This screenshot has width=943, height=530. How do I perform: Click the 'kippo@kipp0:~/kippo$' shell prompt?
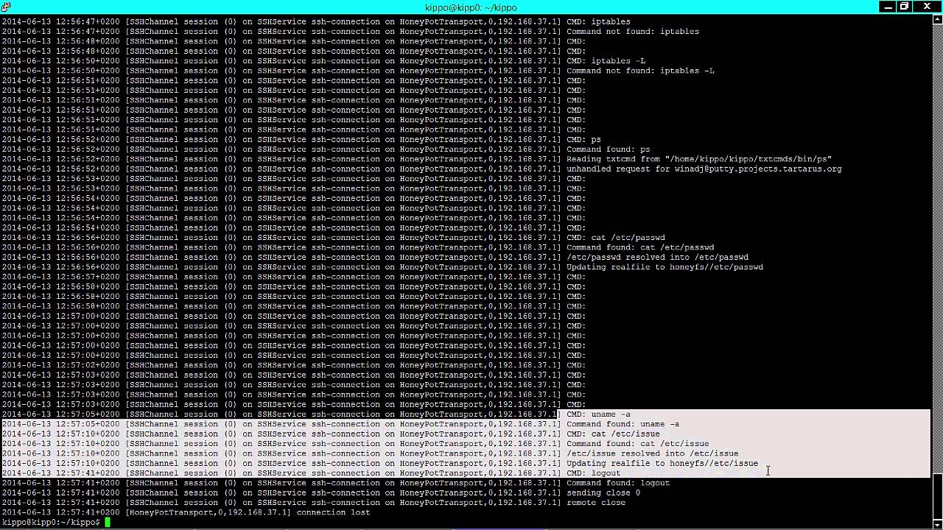[x=51, y=522]
